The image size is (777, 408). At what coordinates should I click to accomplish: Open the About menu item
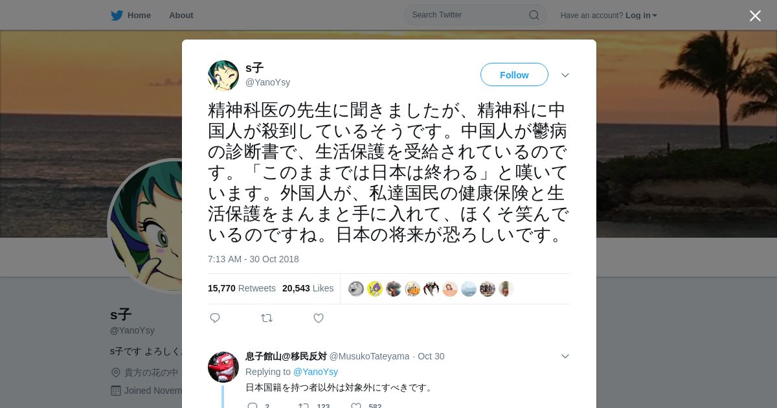coord(181,15)
